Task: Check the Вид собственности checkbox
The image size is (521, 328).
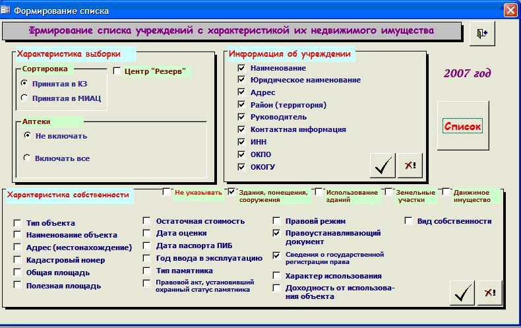Action: pyautogui.click(x=408, y=222)
